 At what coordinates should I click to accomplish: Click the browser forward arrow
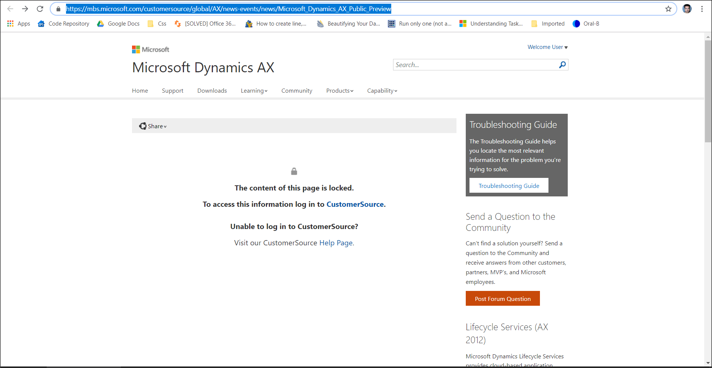(25, 9)
